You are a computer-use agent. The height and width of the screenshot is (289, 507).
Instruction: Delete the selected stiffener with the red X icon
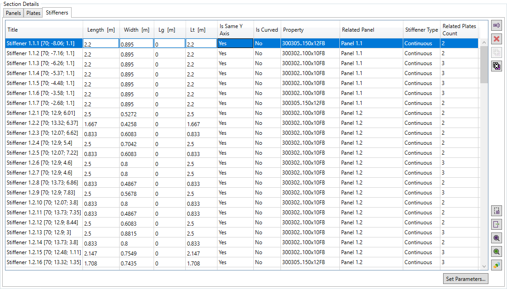[x=496, y=39]
